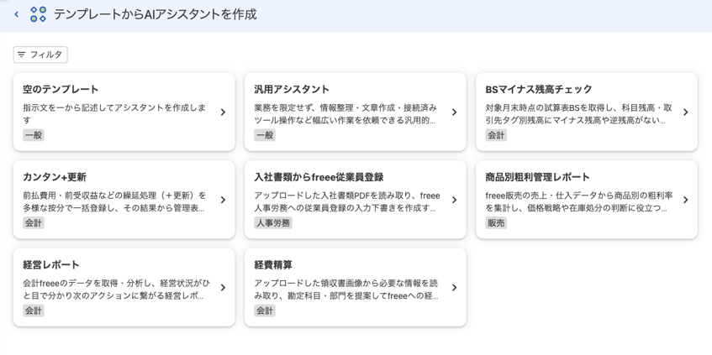Viewport: 712px width, 355px height.
Task: Click the AI assistant logo icon in header
Action: pos(38,14)
